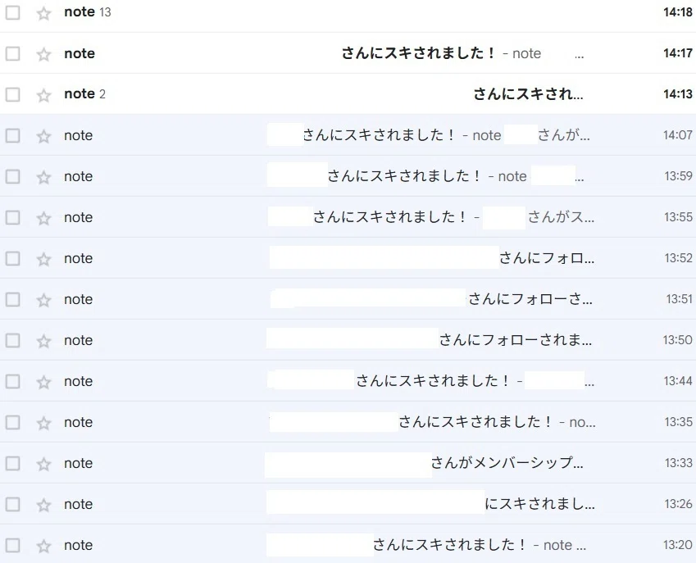
Task: Open the さんにフォローされま… email from 13:50
Action: click(x=516, y=340)
